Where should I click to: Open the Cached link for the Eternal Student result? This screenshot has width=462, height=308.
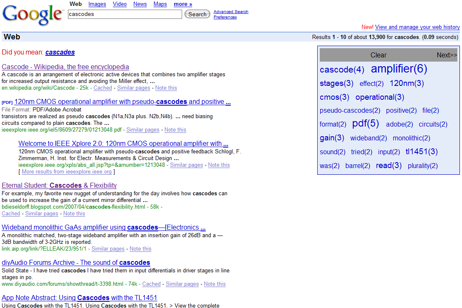coord(11,214)
